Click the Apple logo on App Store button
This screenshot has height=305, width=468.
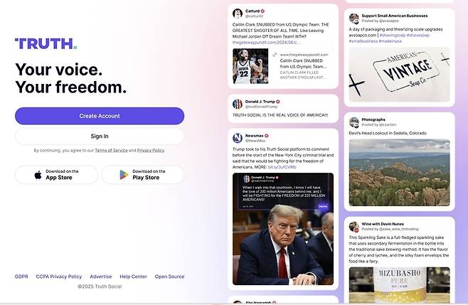pos(38,175)
